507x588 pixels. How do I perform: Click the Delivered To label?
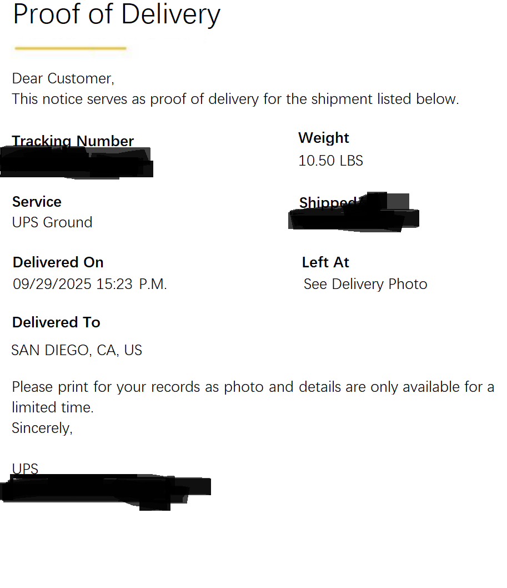(56, 322)
